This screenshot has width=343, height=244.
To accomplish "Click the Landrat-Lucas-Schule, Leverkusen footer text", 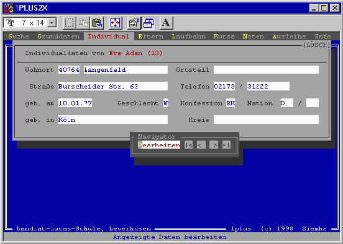I will 84,229.
